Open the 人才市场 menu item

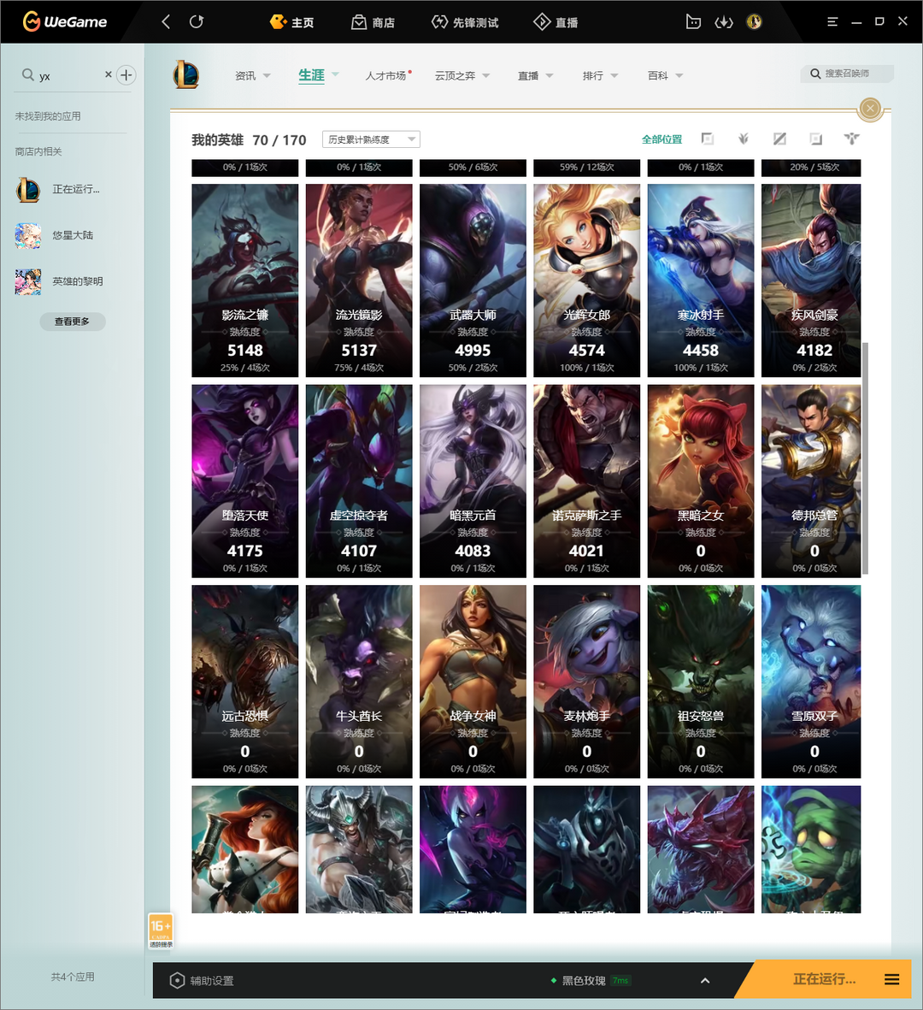[388, 76]
